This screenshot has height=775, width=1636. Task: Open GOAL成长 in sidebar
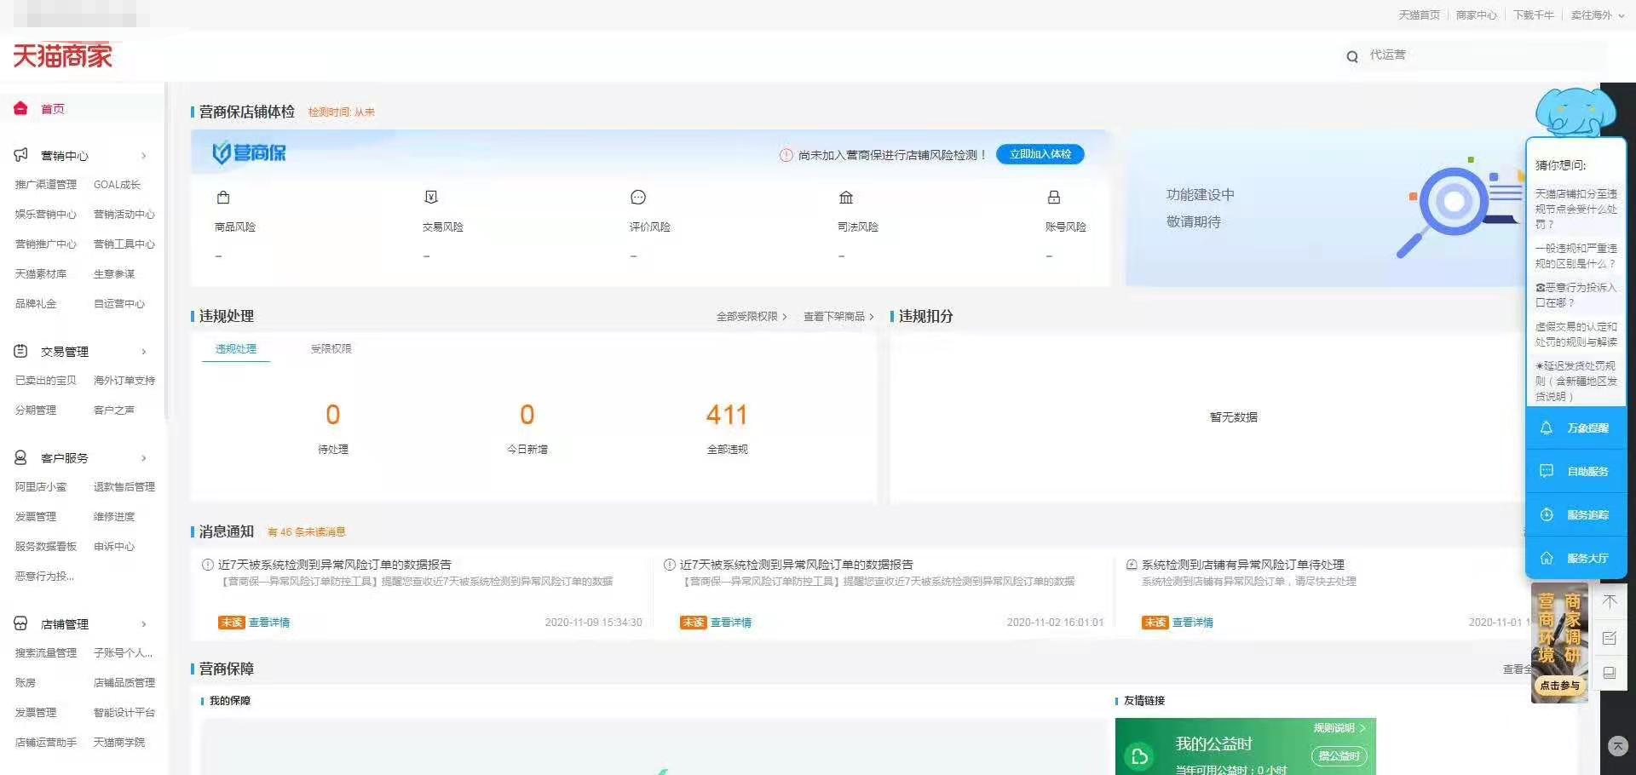pos(117,185)
